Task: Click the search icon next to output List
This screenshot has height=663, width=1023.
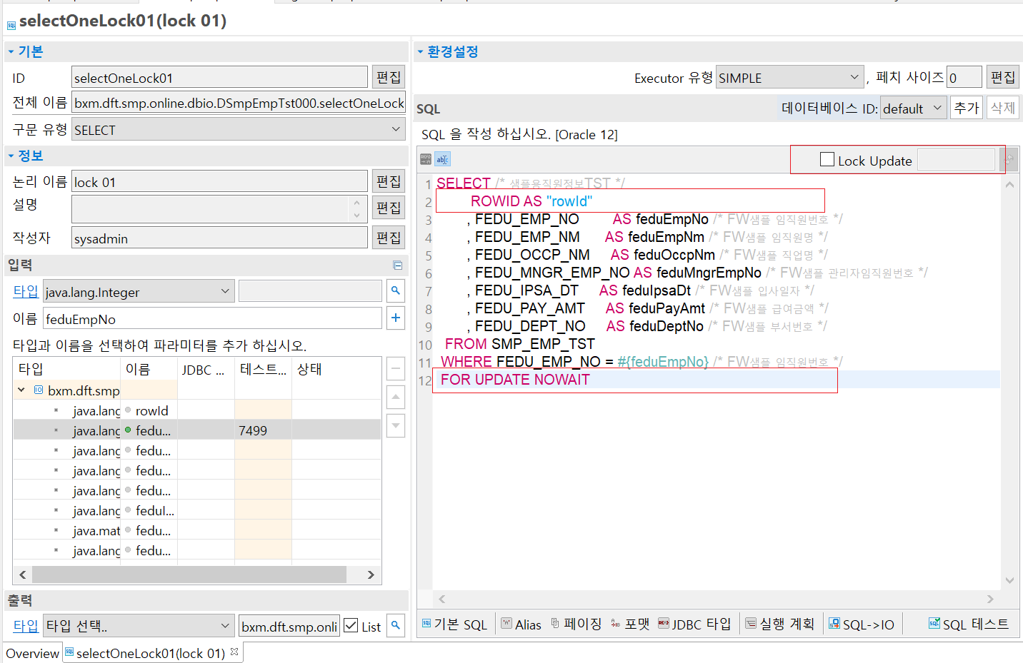Action: [396, 625]
